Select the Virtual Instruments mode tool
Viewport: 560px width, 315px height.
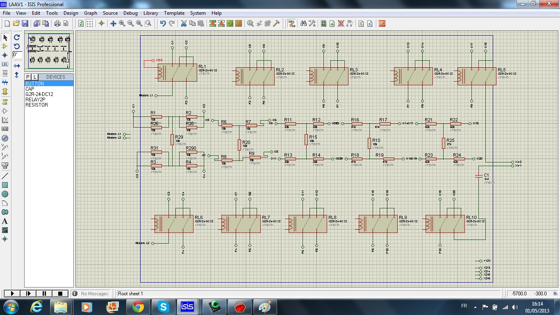pyautogui.click(x=5, y=165)
